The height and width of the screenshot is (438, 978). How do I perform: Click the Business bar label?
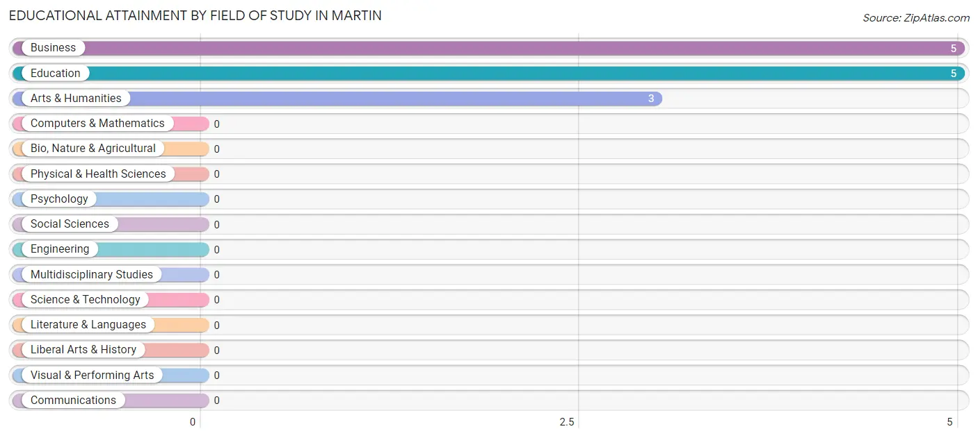click(x=53, y=48)
